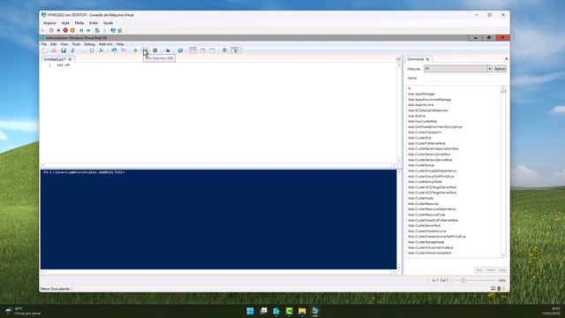Click the Run button in Commands pane
Screen dimensions: 565x318
[x=478, y=270]
